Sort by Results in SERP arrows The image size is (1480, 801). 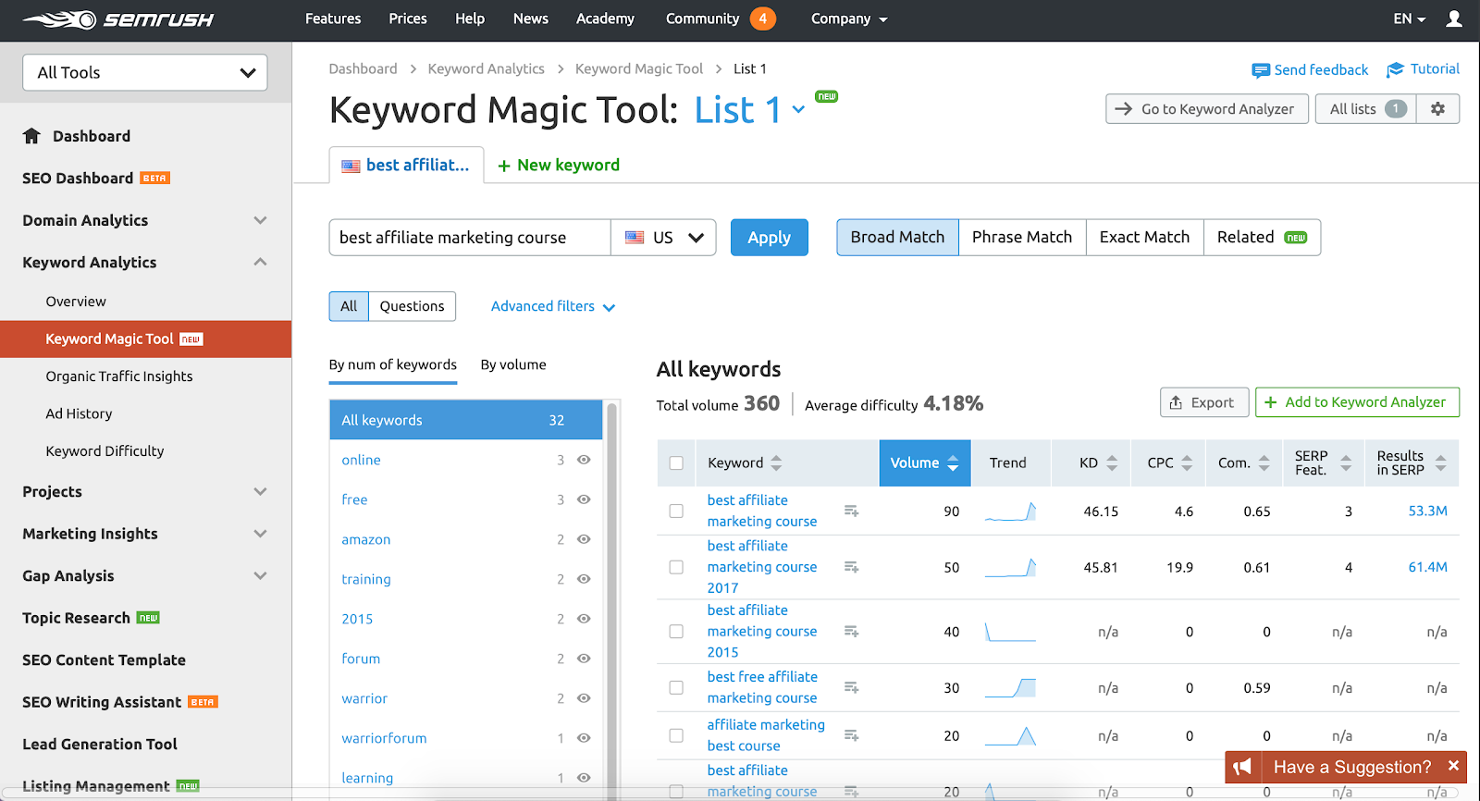[1440, 462]
